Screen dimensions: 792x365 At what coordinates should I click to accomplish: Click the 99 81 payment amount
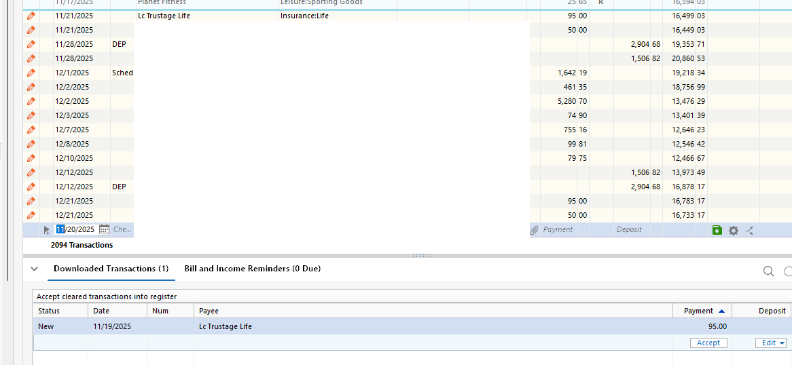[x=577, y=144]
